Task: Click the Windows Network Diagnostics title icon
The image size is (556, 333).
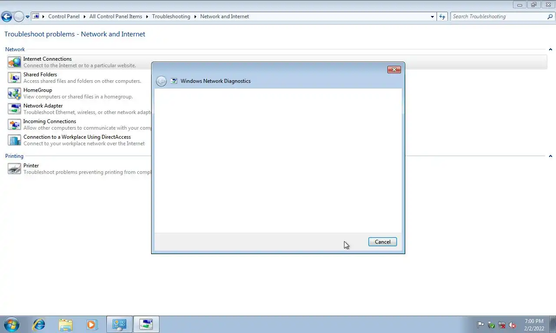Action: click(x=174, y=81)
